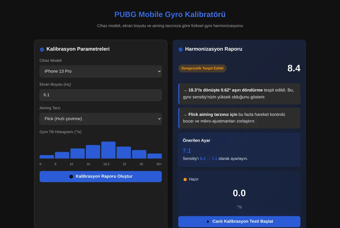Click the Flick aiming tarzınız için message
Image resolution: width=340 pixels, height=228 pixels.
pos(239,118)
